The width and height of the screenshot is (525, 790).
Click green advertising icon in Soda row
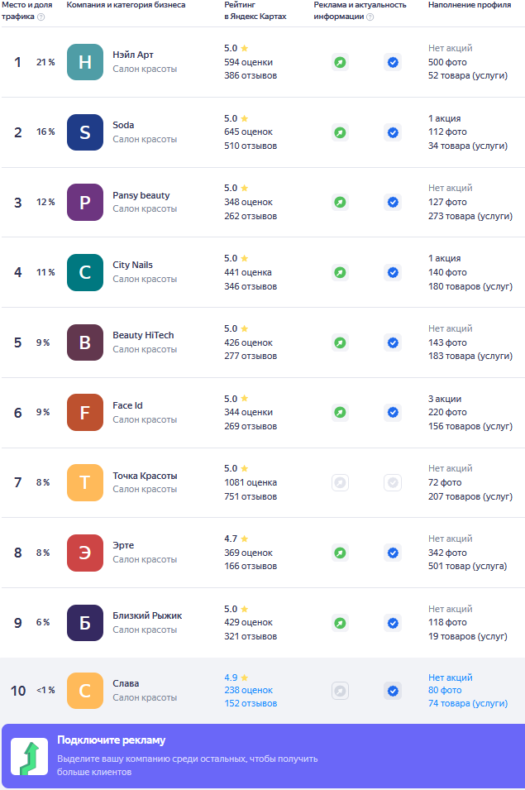(340, 132)
